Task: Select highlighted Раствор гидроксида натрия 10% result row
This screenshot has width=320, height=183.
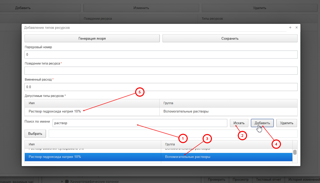Action: [158, 157]
